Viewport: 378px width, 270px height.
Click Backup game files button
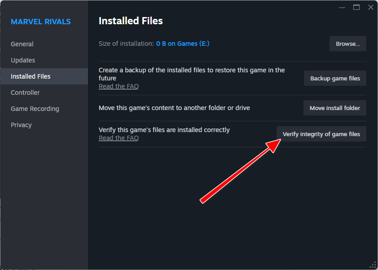pos(335,78)
